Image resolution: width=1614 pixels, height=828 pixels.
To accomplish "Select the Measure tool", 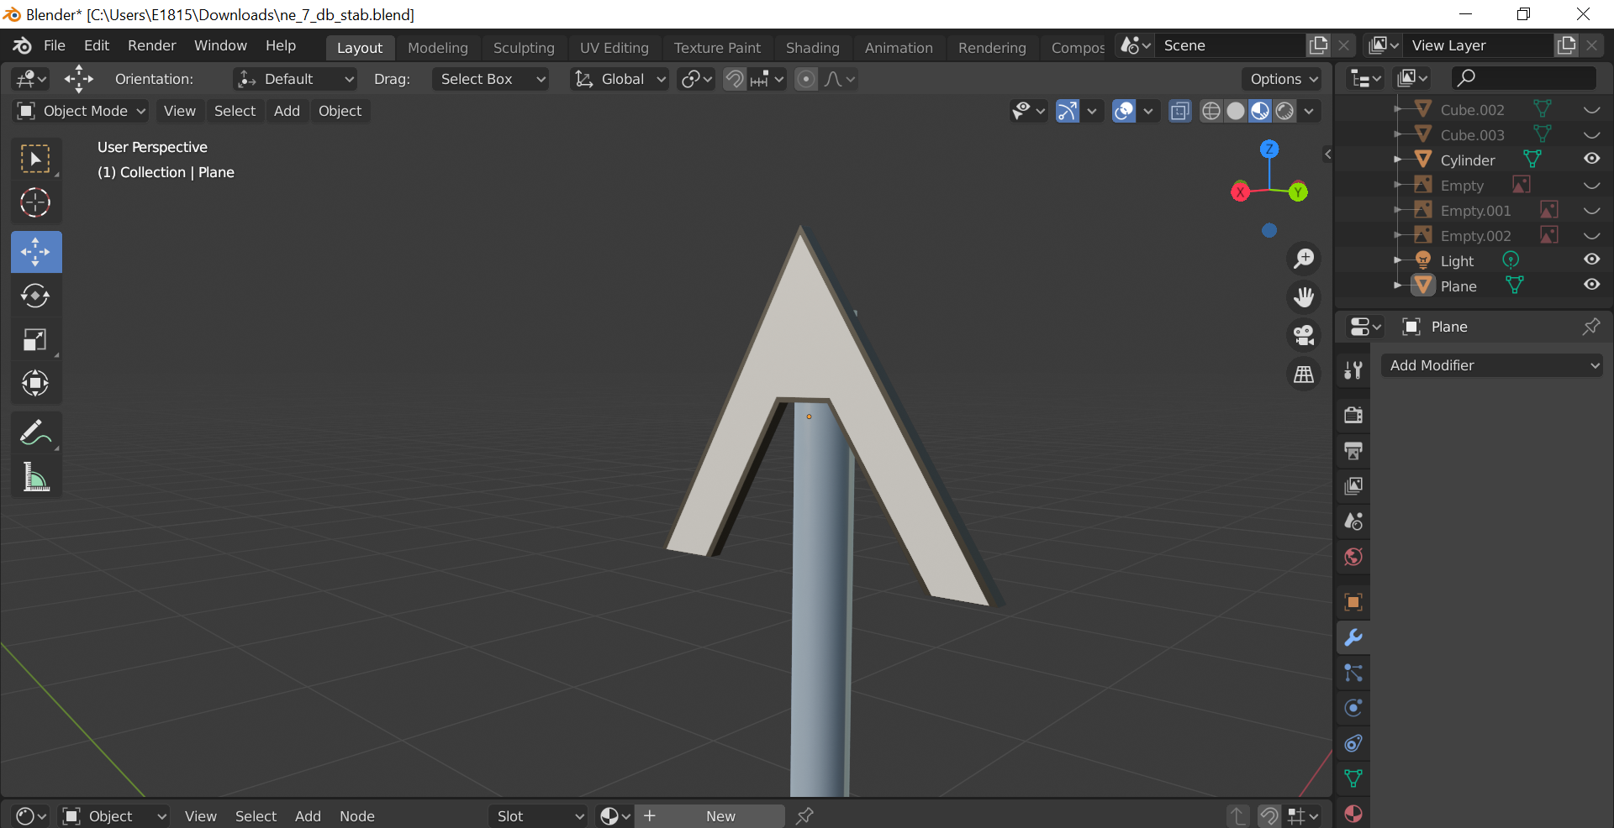I will coord(35,477).
